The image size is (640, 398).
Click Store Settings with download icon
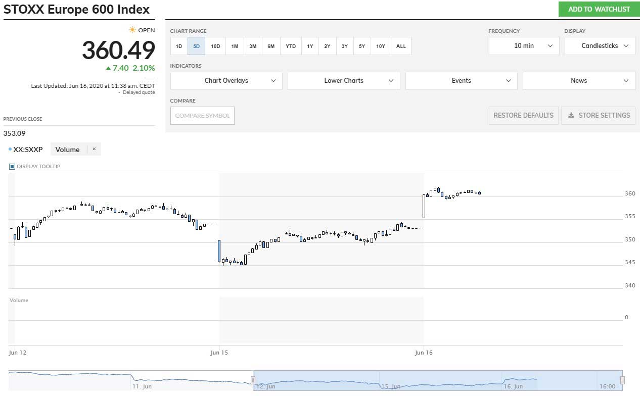click(599, 115)
